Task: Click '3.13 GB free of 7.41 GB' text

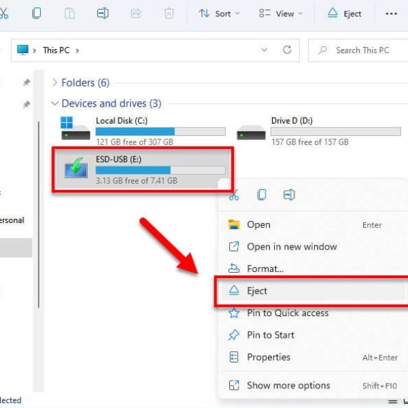Action: [137, 181]
